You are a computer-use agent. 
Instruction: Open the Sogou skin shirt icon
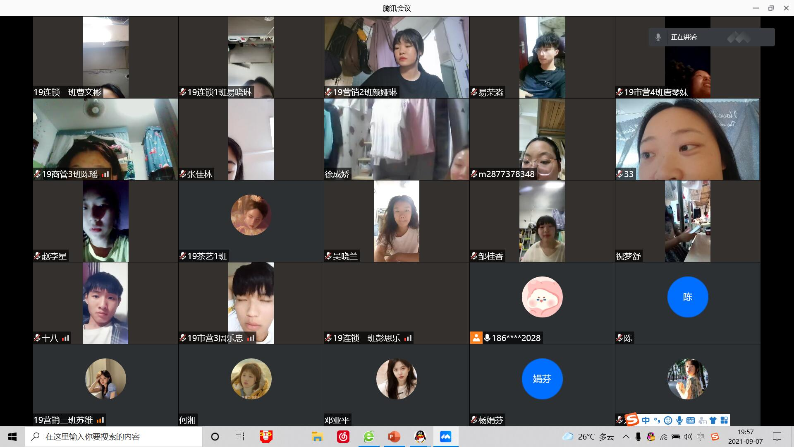pyautogui.click(x=713, y=421)
